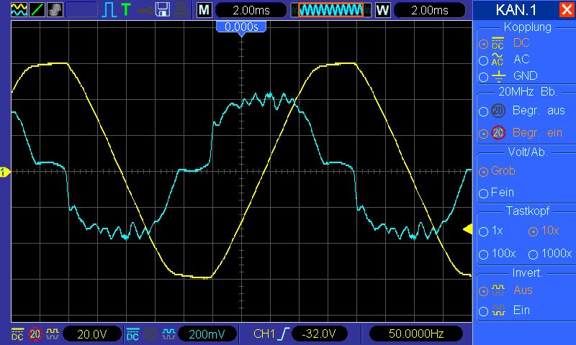Click the blue pulse waveform icon
The width and height of the screenshot is (576, 345).
tap(109, 10)
